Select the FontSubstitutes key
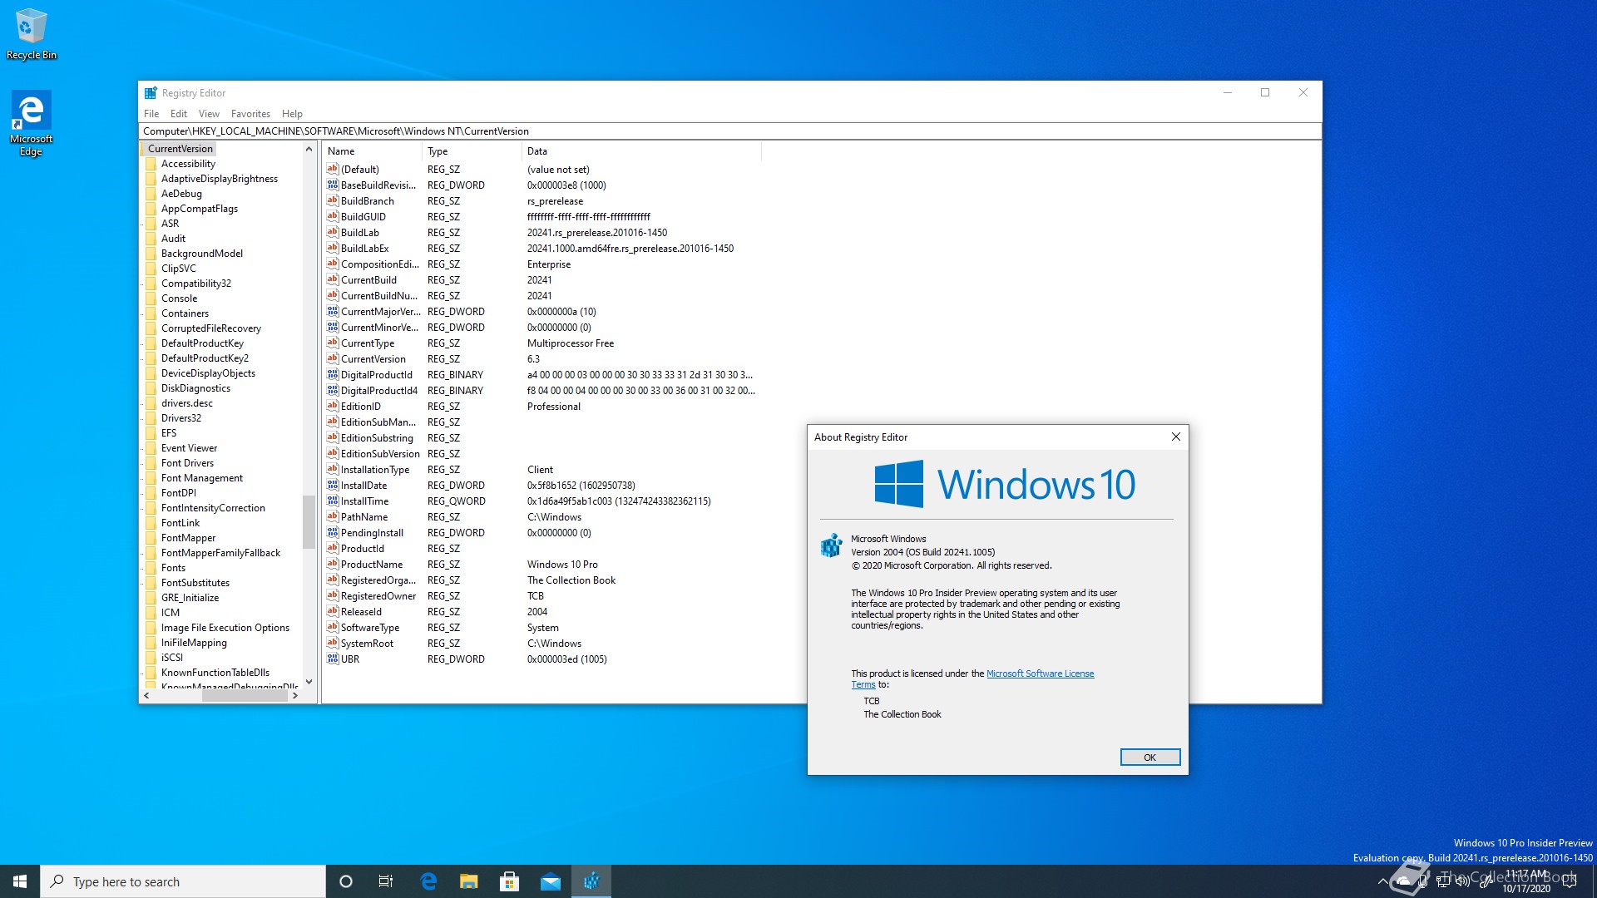Image resolution: width=1597 pixels, height=898 pixels. (x=195, y=583)
